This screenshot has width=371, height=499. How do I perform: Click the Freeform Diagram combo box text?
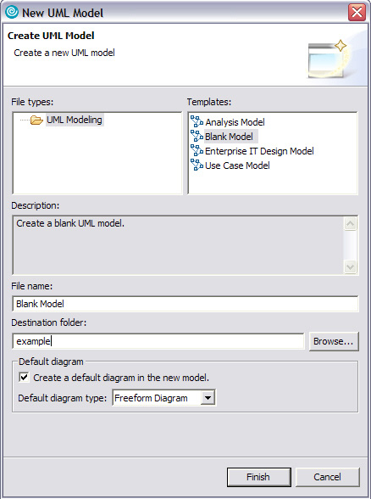151,398
